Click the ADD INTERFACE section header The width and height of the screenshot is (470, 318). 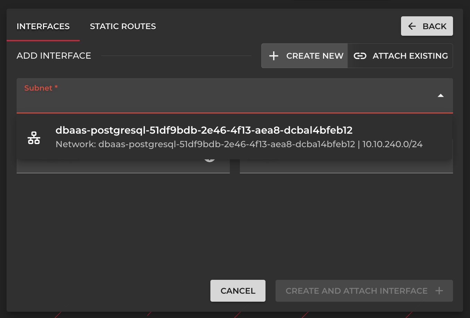(x=54, y=56)
